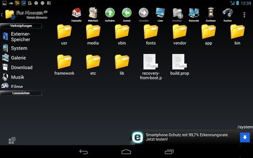Go back with Zurück arrow

126,14
